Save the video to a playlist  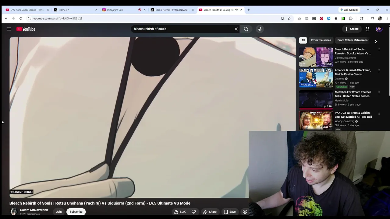point(230,212)
